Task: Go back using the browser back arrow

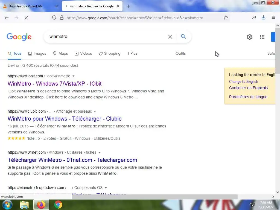Action: pyautogui.click(x=7, y=18)
